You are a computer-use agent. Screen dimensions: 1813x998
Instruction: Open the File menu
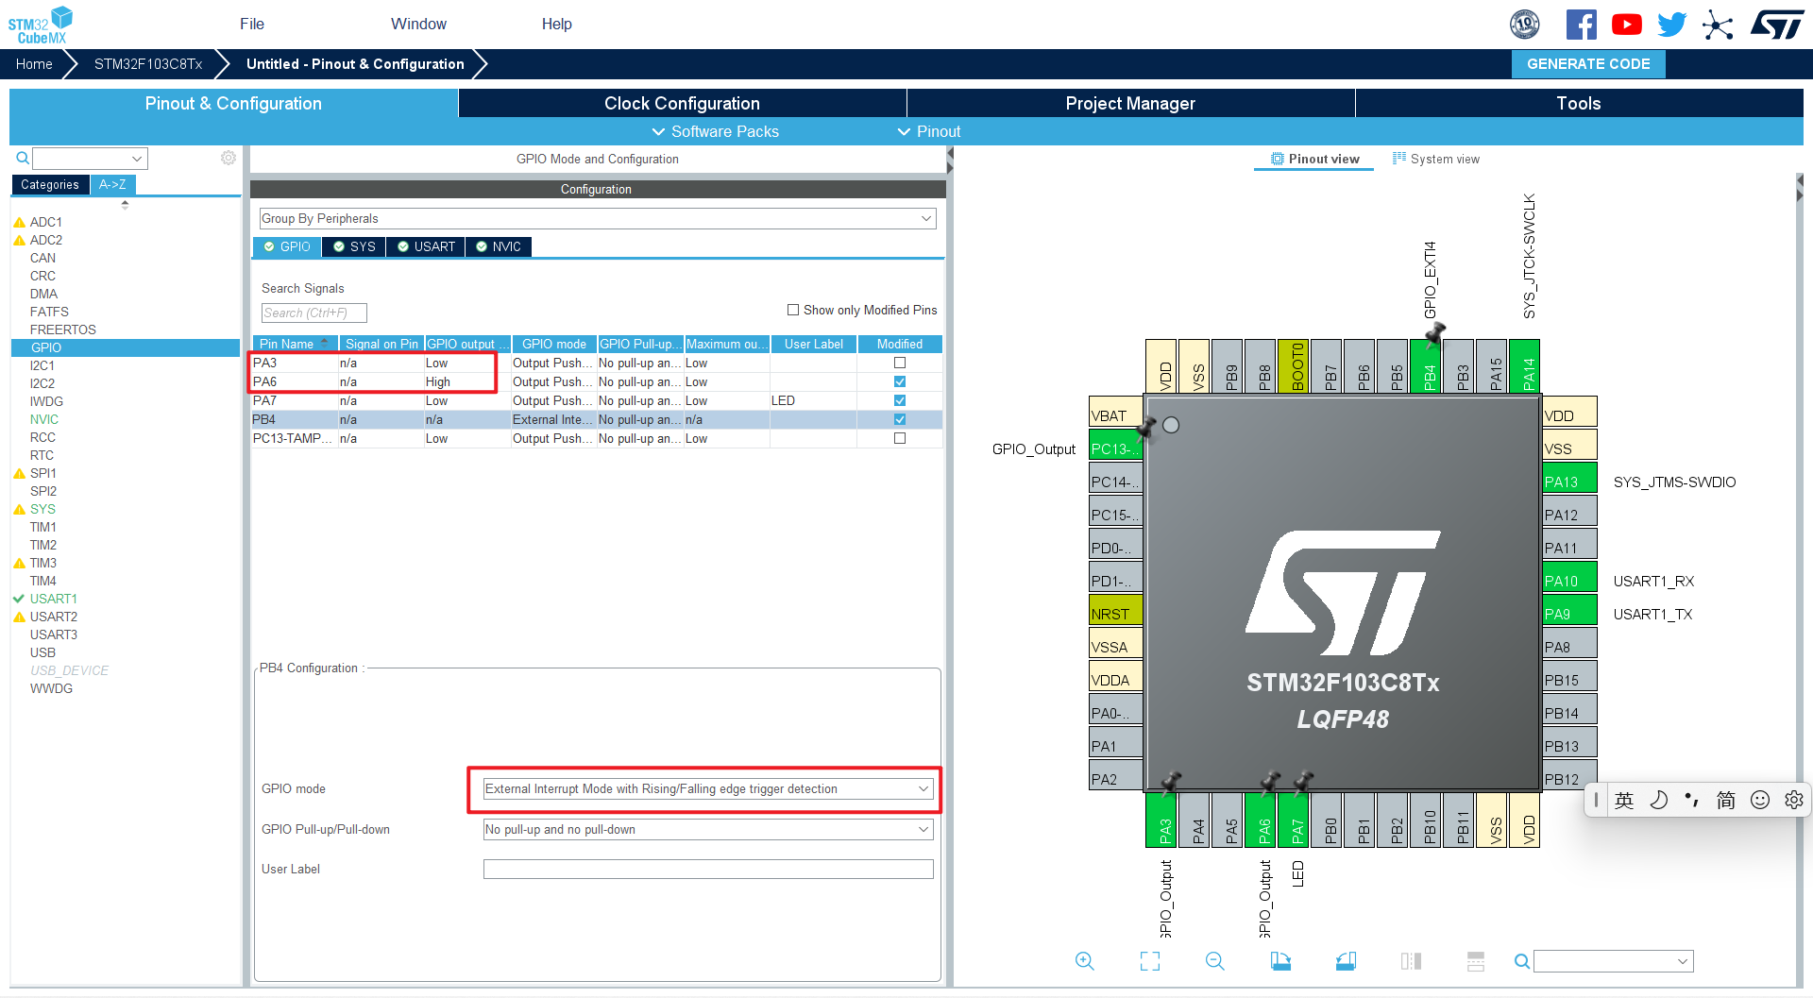[252, 24]
